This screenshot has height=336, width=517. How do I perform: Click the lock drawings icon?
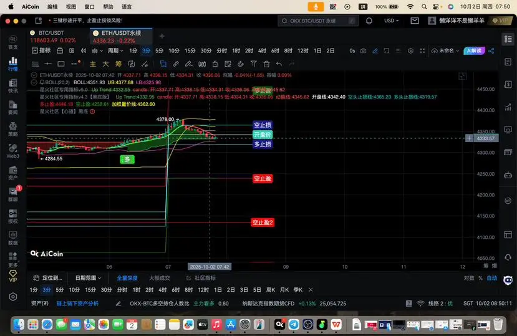[215, 64]
